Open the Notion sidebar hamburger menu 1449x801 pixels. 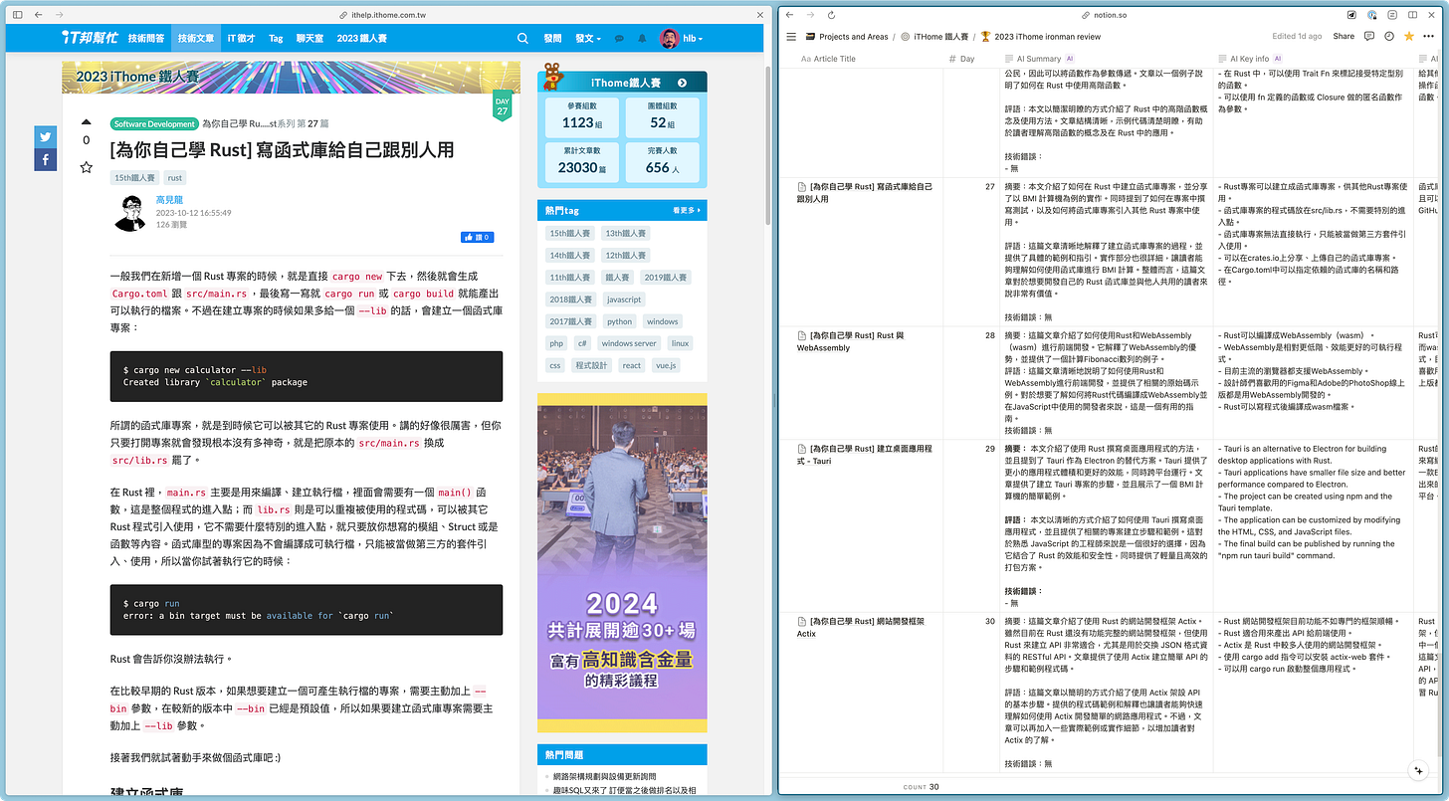pyautogui.click(x=791, y=37)
